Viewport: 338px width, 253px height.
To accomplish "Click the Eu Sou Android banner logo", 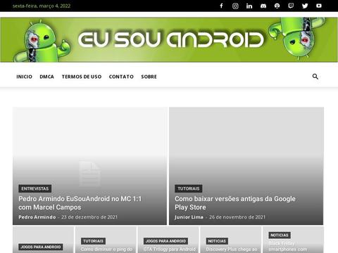I will (169, 40).
